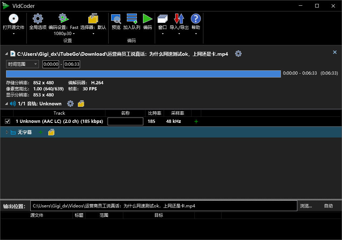Uncheck the Unknown AAC LC audio track
Screen dimensions: 342x240
click(x=8, y=121)
